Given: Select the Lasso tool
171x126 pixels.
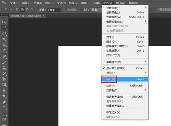Looking at the screenshot, I should [x=4, y=33].
